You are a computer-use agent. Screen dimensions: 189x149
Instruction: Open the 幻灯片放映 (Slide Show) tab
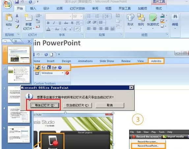[77, 9]
